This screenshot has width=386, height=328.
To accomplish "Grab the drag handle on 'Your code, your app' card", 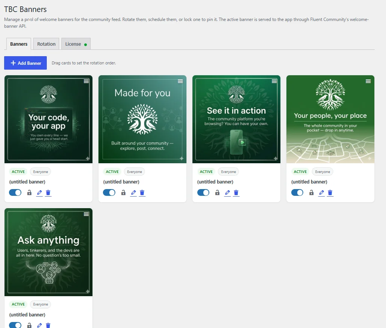I will point(86,81).
